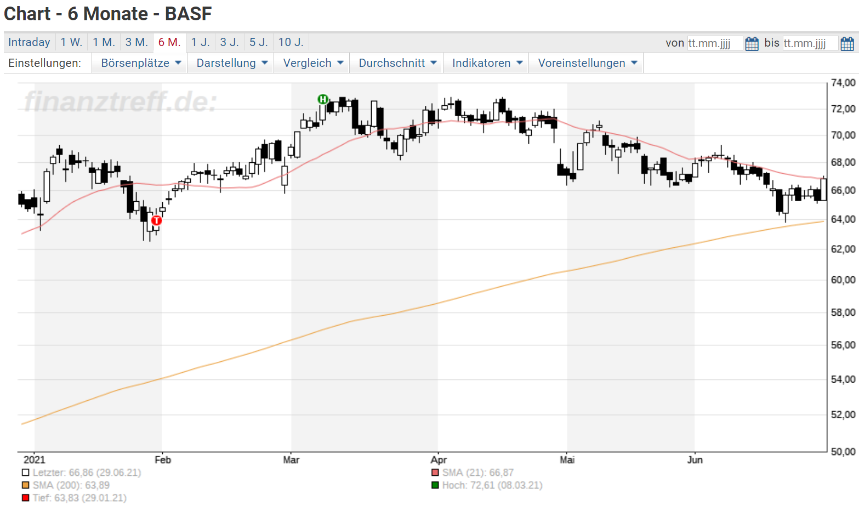Click the 'Einstellungen:' label

[x=44, y=63]
